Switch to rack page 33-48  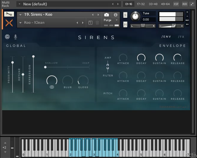(153, 4)
